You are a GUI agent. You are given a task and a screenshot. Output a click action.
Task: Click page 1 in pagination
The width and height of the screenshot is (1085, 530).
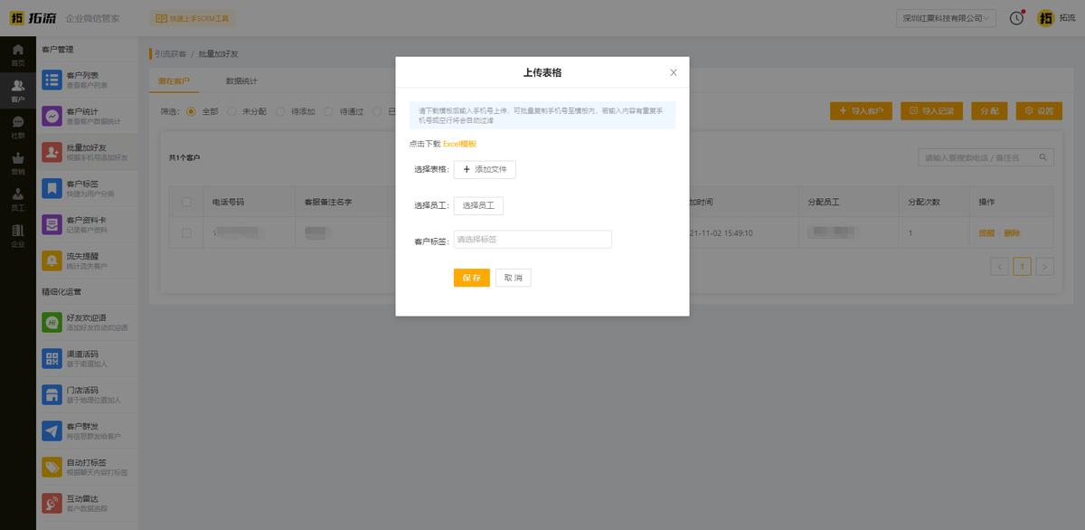point(1022,268)
